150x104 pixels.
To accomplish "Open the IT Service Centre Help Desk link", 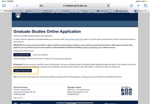I will tap(62, 59).
